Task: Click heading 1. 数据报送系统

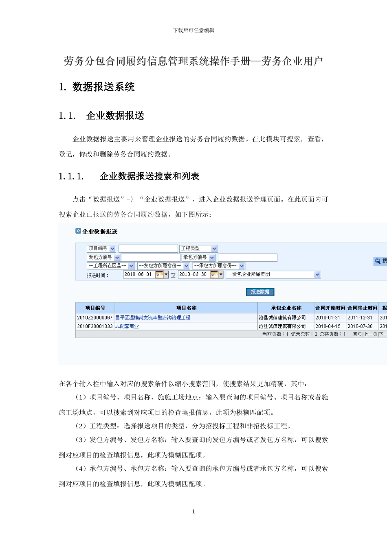Action: click(97, 87)
